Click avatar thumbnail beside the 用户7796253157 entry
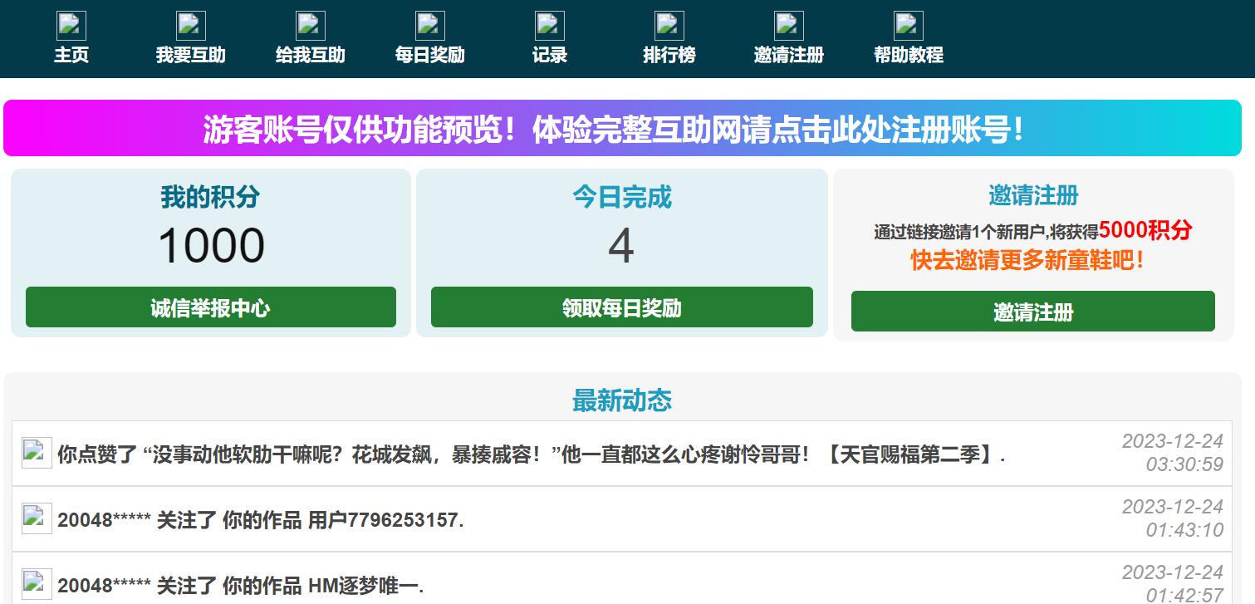This screenshot has height=604, width=1255. click(37, 518)
